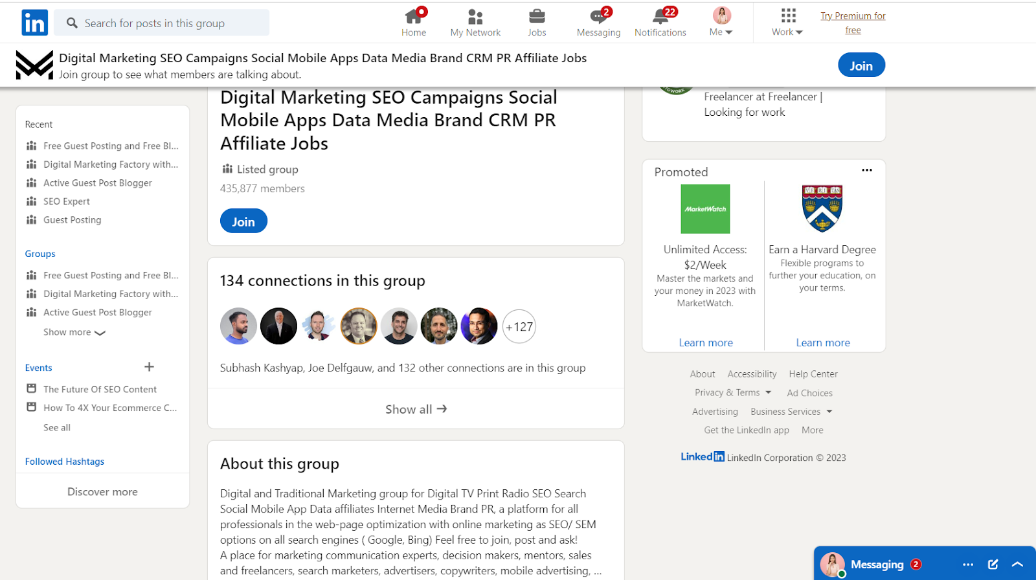Click the LinkedIn logo icon

(34, 23)
